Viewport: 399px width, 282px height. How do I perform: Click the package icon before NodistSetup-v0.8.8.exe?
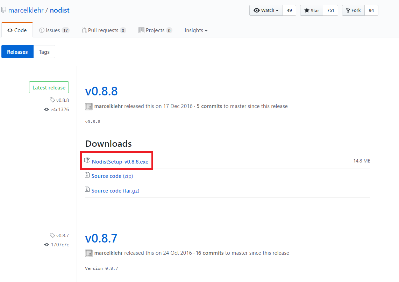[87, 160]
